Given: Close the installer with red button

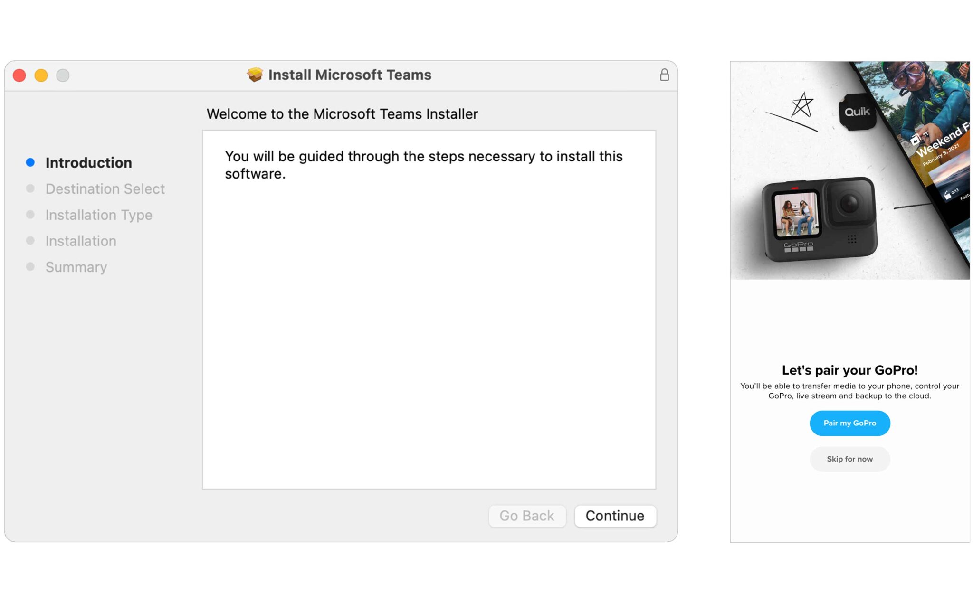Looking at the screenshot, I should pos(19,75).
